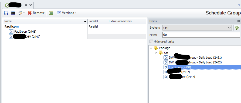Click the CH folder icon

pyautogui.click(x=161, y=53)
